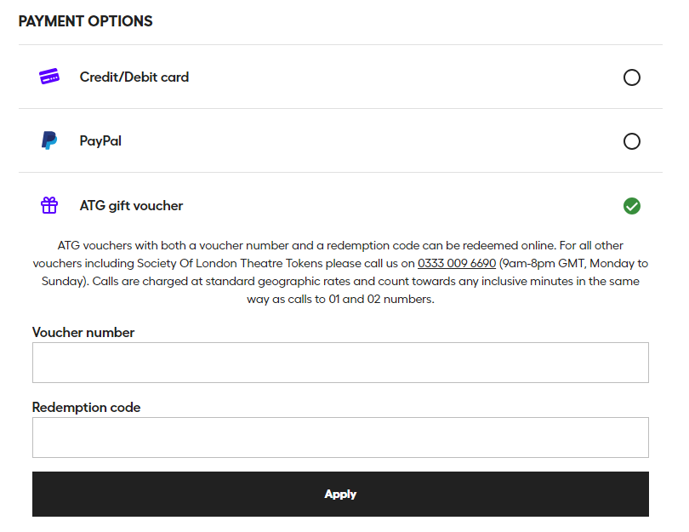The width and height of the screenshot is (689, 532).
Task: Select the card payment icon showing stacked cards
Action: [49, 76]
